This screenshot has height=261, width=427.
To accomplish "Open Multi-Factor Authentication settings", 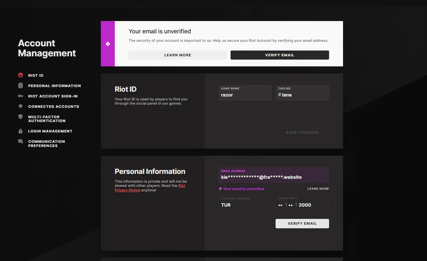I will (47, 119).
